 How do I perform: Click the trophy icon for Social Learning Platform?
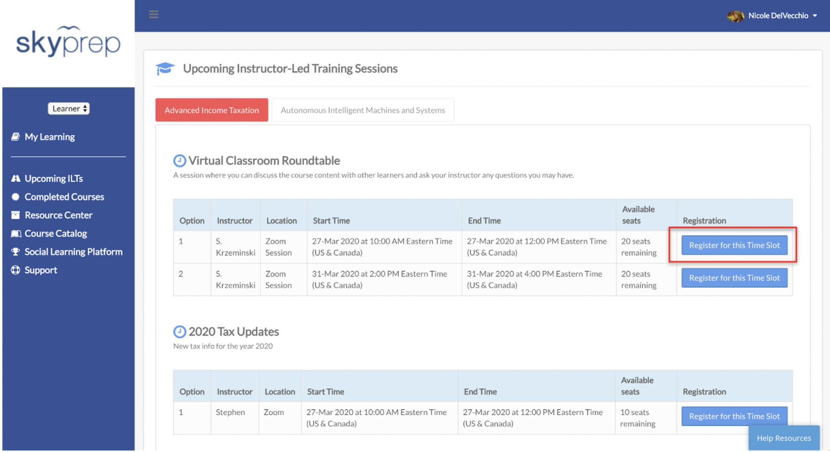tap(15, 251)
